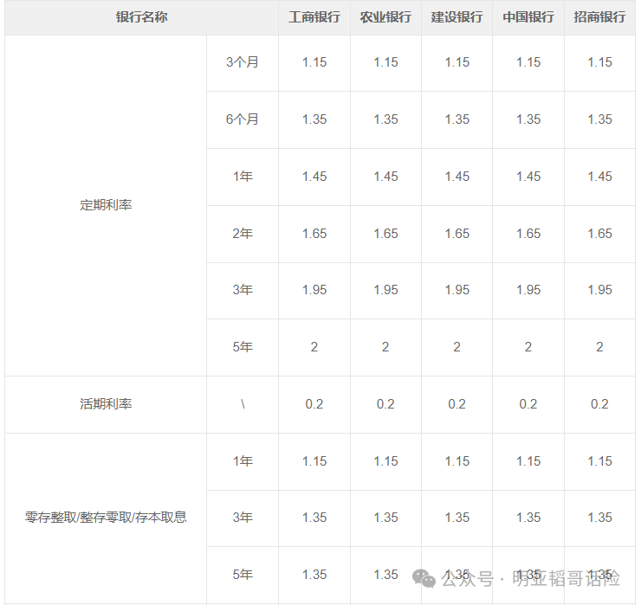Click 招商银行 零存整取 1年 rate 1.15

[x=599, y=461]
